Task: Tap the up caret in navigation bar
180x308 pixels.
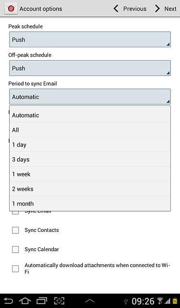Action: (x=90, y=301)
